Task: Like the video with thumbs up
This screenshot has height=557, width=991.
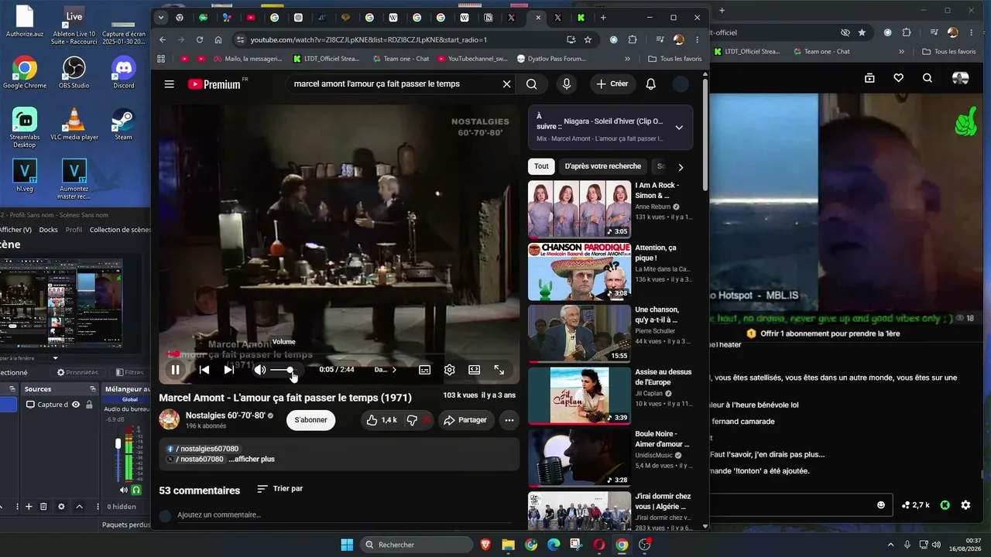Action: [382, 420]
